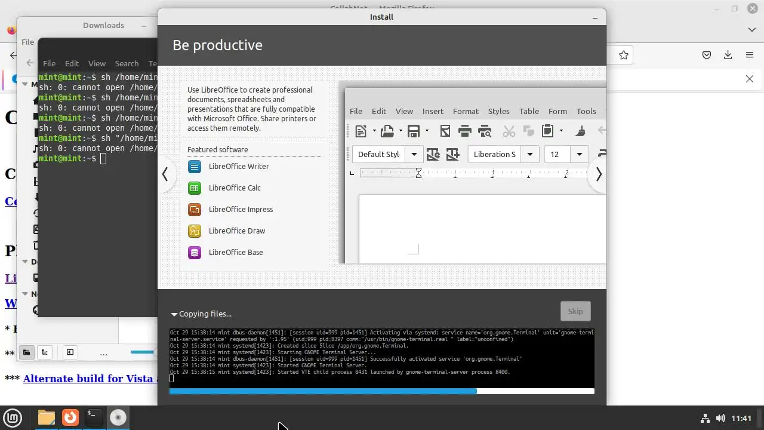Image resolution: width=764 pixels, height=430 pixels.
Task: Open the File menu in the Writer preview
Action: pyautogui.click(x=356, y=111)
